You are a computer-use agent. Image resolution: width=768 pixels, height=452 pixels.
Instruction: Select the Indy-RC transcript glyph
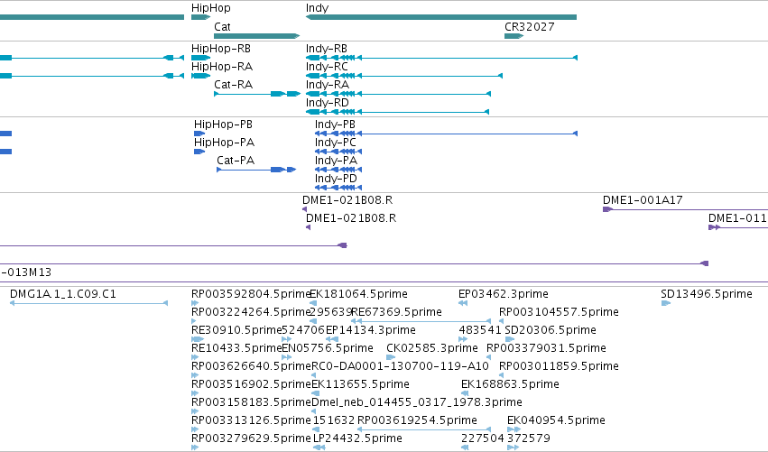click(404, 76)
